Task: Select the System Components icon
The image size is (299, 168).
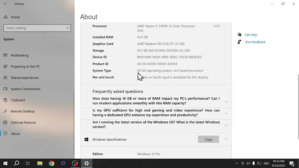Action: point(5,89)
